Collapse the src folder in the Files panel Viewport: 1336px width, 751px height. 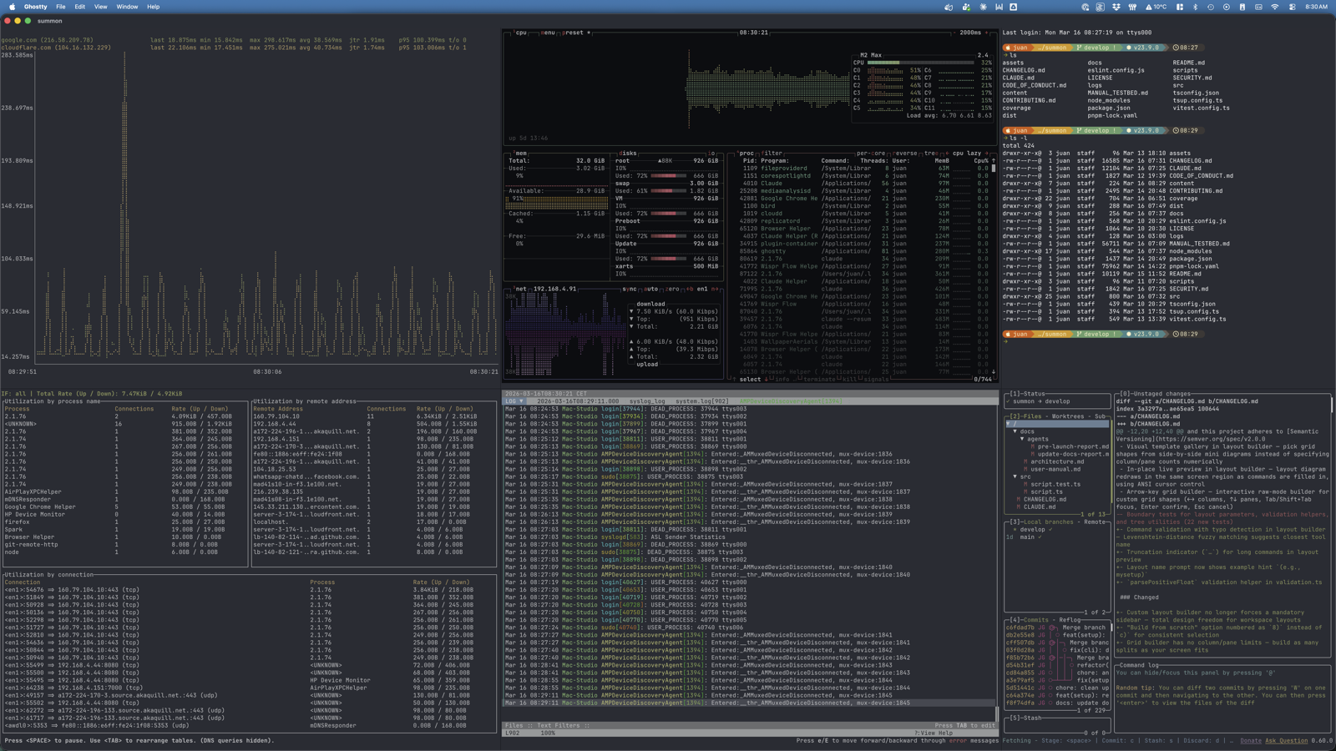pos(1025,476)
